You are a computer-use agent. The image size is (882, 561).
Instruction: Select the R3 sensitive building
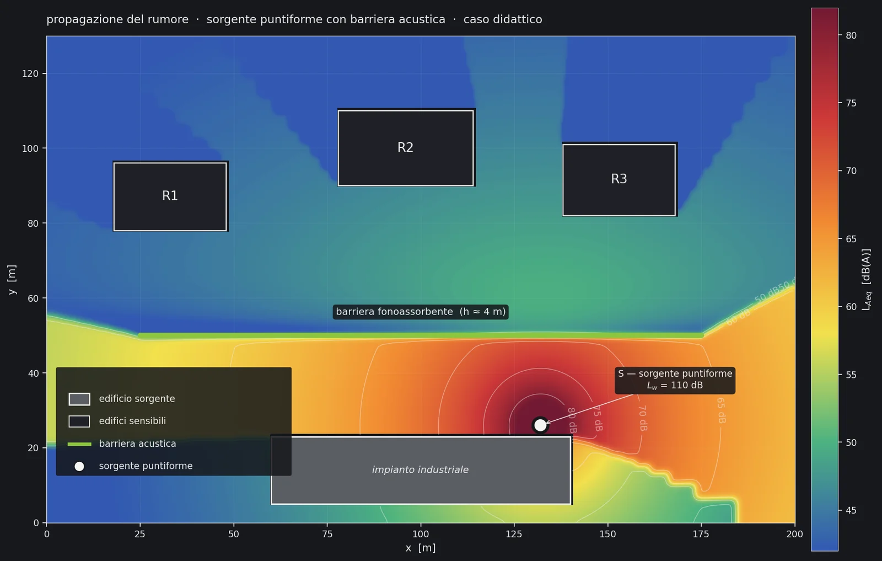[619, 180]
